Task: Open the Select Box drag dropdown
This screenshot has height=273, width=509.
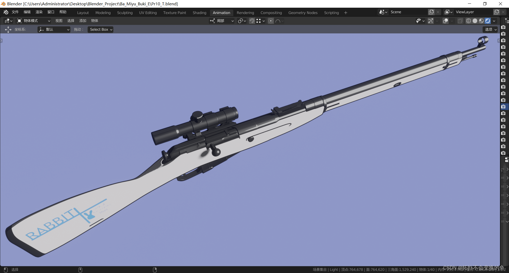Action: point(101,29)
